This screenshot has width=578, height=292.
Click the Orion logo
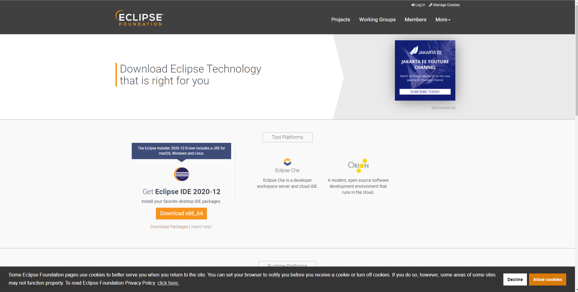[x=358, y=166]
